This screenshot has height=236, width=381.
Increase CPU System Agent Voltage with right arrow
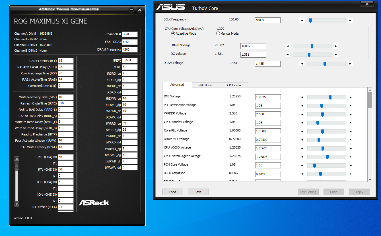351,157
